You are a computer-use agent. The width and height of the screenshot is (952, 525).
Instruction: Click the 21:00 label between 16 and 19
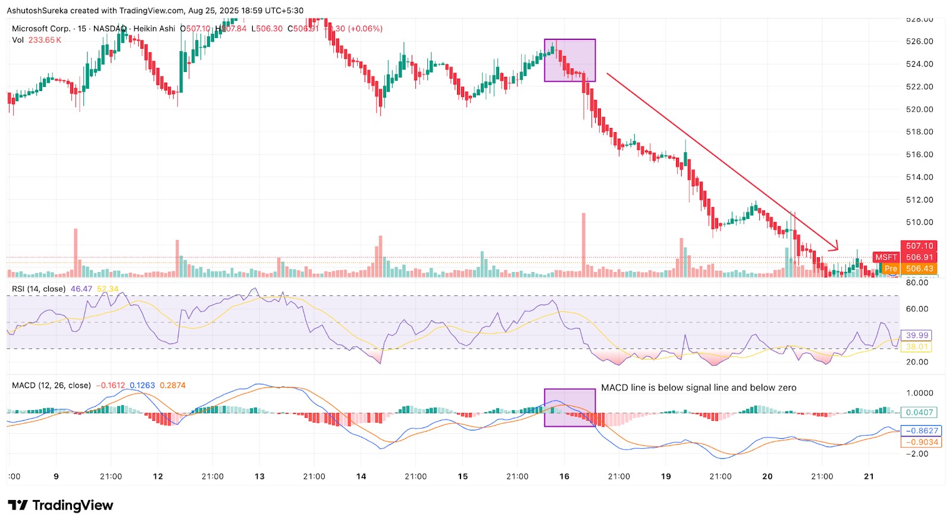619,476
